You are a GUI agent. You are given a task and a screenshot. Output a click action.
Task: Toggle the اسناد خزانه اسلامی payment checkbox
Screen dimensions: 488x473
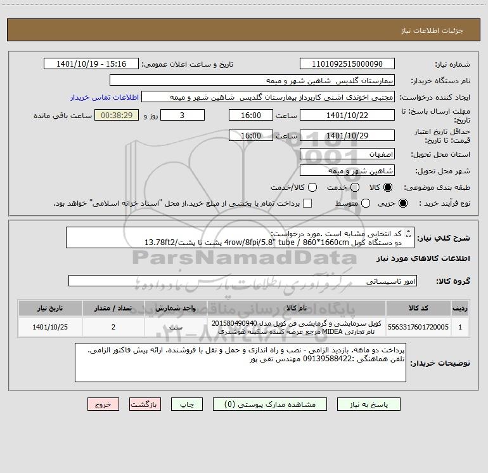pos(307,203)
